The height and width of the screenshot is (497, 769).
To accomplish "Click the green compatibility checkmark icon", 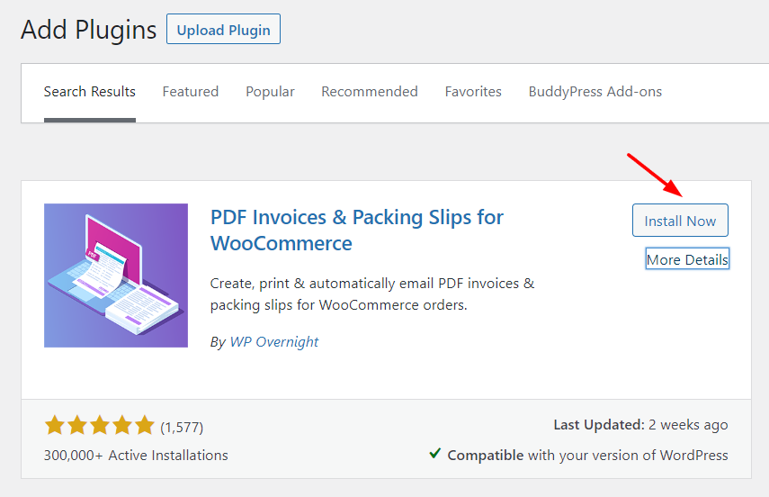I will tap(434, 453).
